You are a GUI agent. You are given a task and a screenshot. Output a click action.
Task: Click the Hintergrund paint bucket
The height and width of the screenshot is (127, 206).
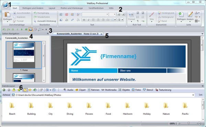[x=165, y=17]
